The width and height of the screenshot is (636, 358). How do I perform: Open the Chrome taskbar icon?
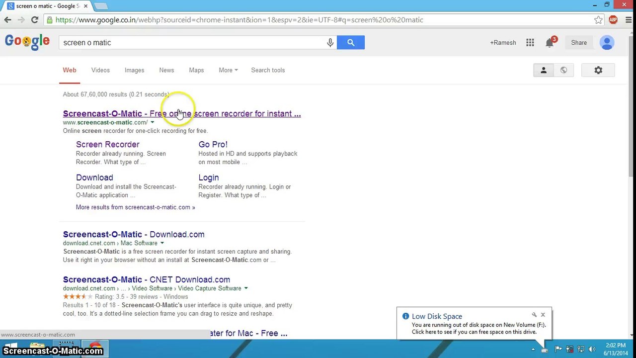(x=94, y=349)
